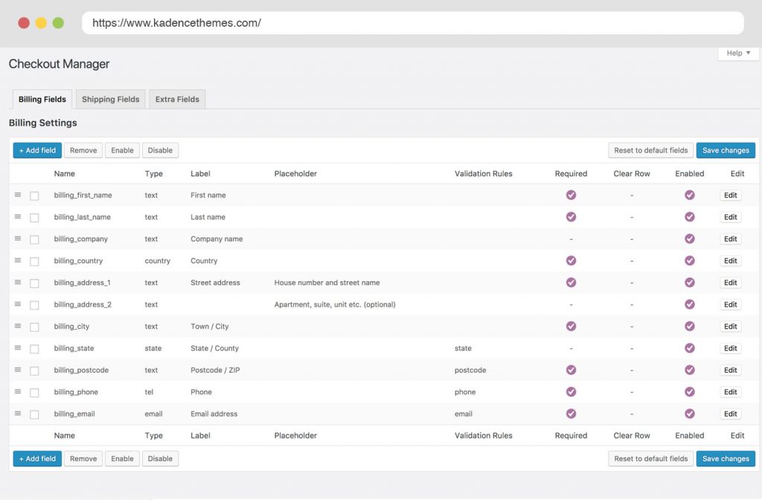Click Required checkmark for billing_first_name
This screenshot has width=762, height=500.
[x=571, y=195]
